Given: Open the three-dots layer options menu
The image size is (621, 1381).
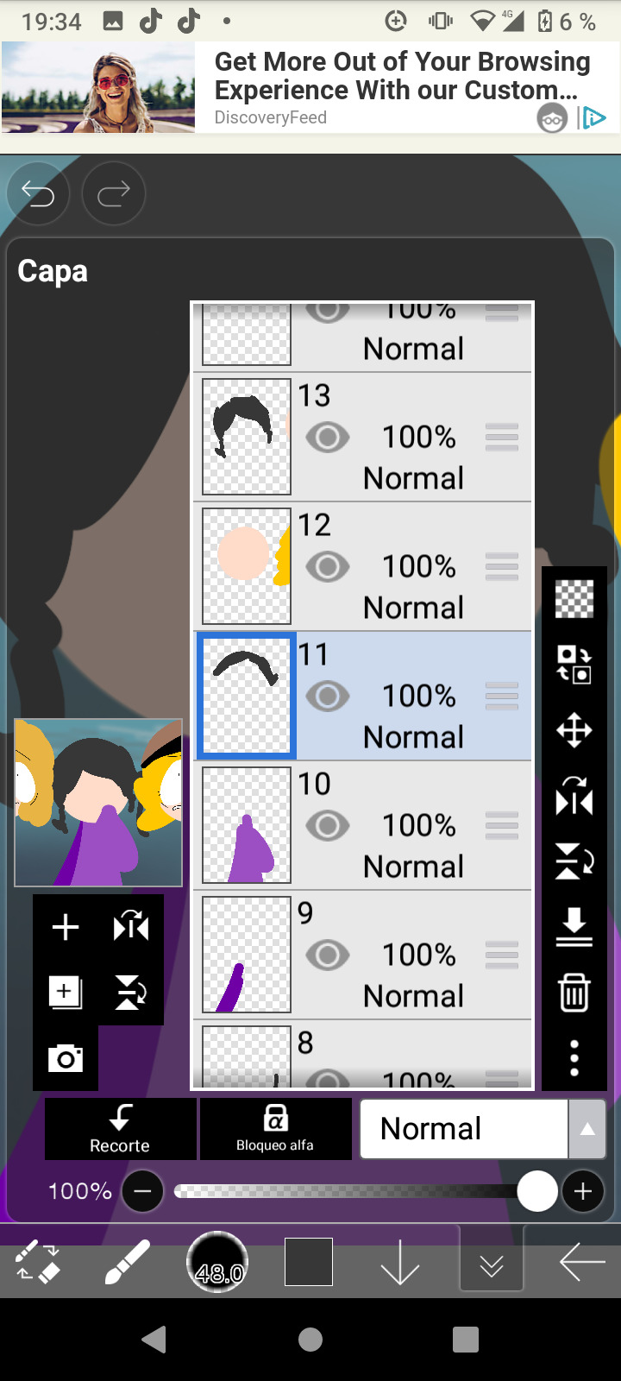Looking at the screenshot, I should tap(574, 1058).
